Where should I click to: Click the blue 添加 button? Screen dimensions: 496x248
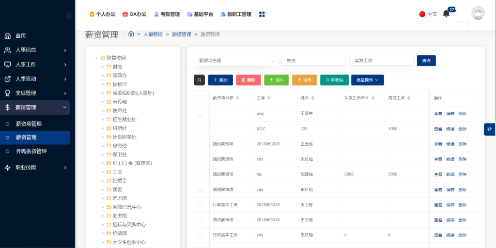coord(220,80)
